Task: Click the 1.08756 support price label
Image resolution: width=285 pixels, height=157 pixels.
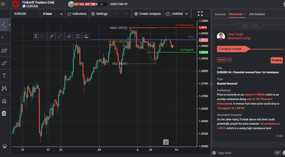Action: pos(203,52)
